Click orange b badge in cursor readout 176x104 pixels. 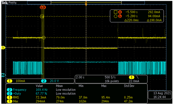click(120, 16)
